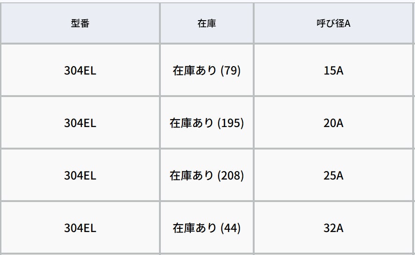Click the 在庫あり text with 195 units
Viewport: 415px width, 255px height.
pos(192,123)
